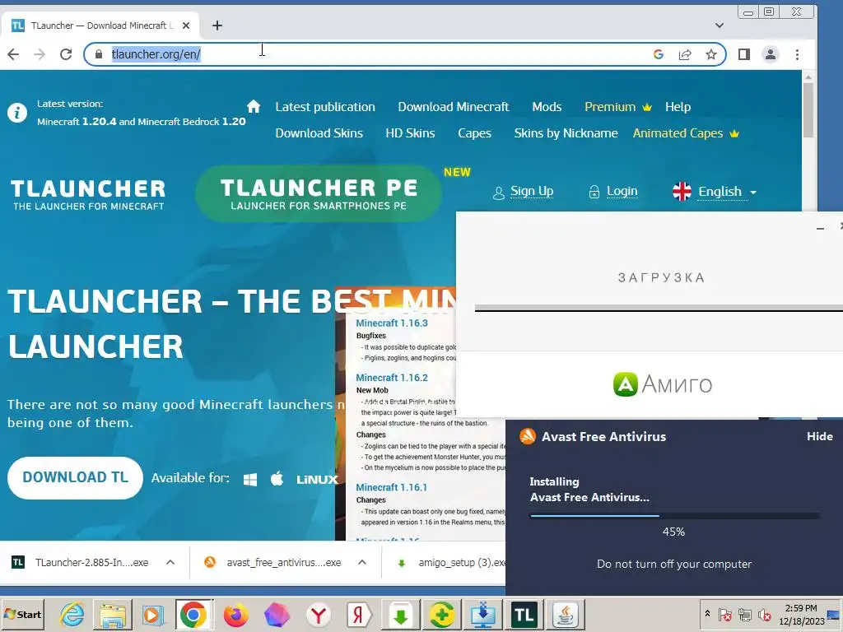Click the Minecraft 1.16.1 changelog heading
Viewport: 843px width, 632px height.
[x=391, y=487]
